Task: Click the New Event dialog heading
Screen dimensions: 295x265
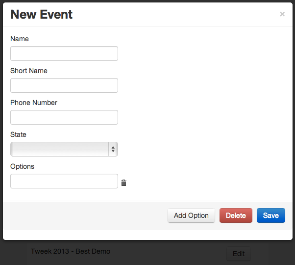Action: tap(42, 14)
